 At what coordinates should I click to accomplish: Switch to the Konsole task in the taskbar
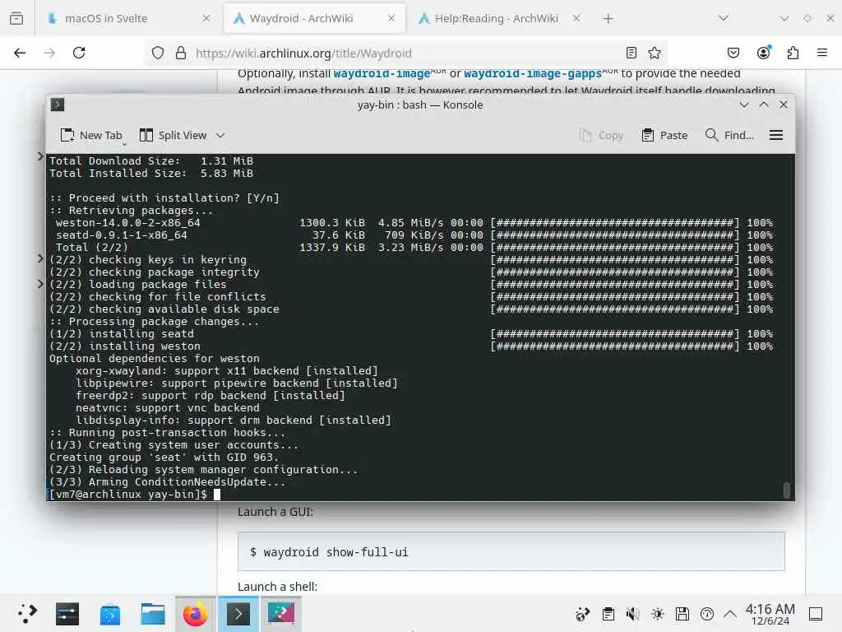(x=238, y=614)
